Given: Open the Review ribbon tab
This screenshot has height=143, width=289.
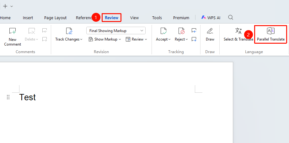Looking at the screenshot, I should click(x=111, y=18).
